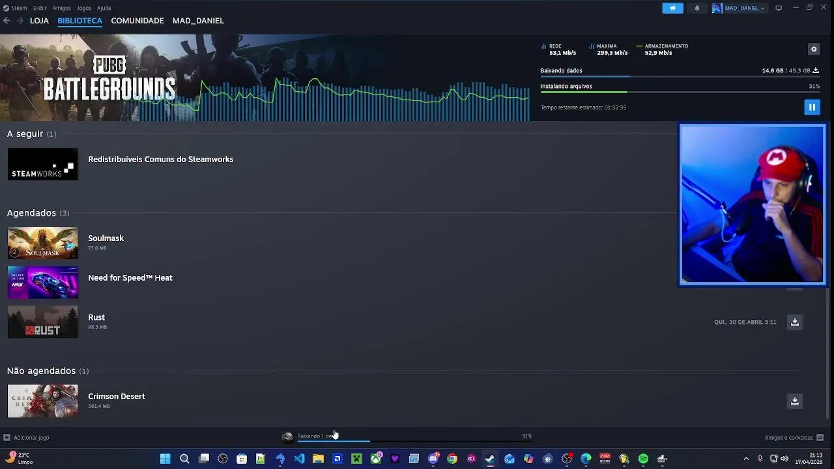Open Windows taskbar search

[184, 459]
